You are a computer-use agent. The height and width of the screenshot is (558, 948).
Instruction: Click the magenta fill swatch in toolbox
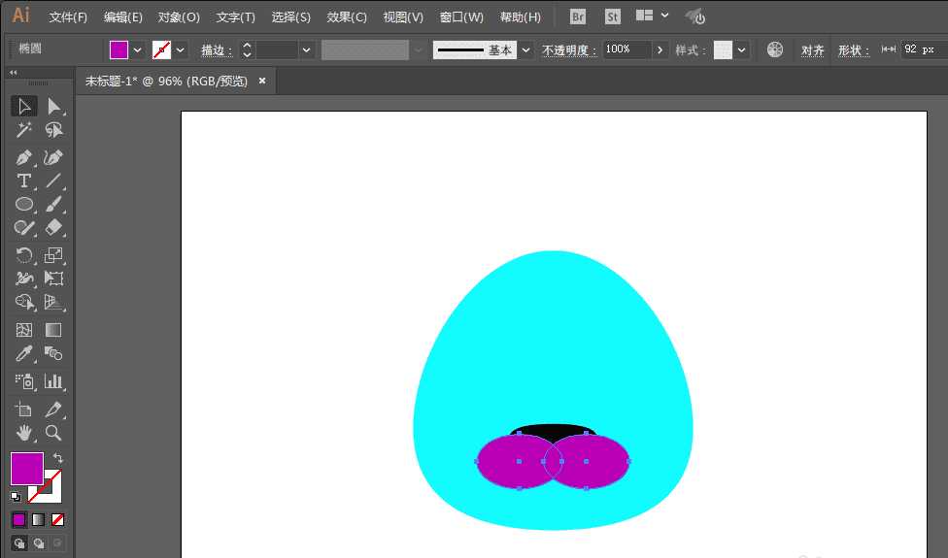point(26,469)
